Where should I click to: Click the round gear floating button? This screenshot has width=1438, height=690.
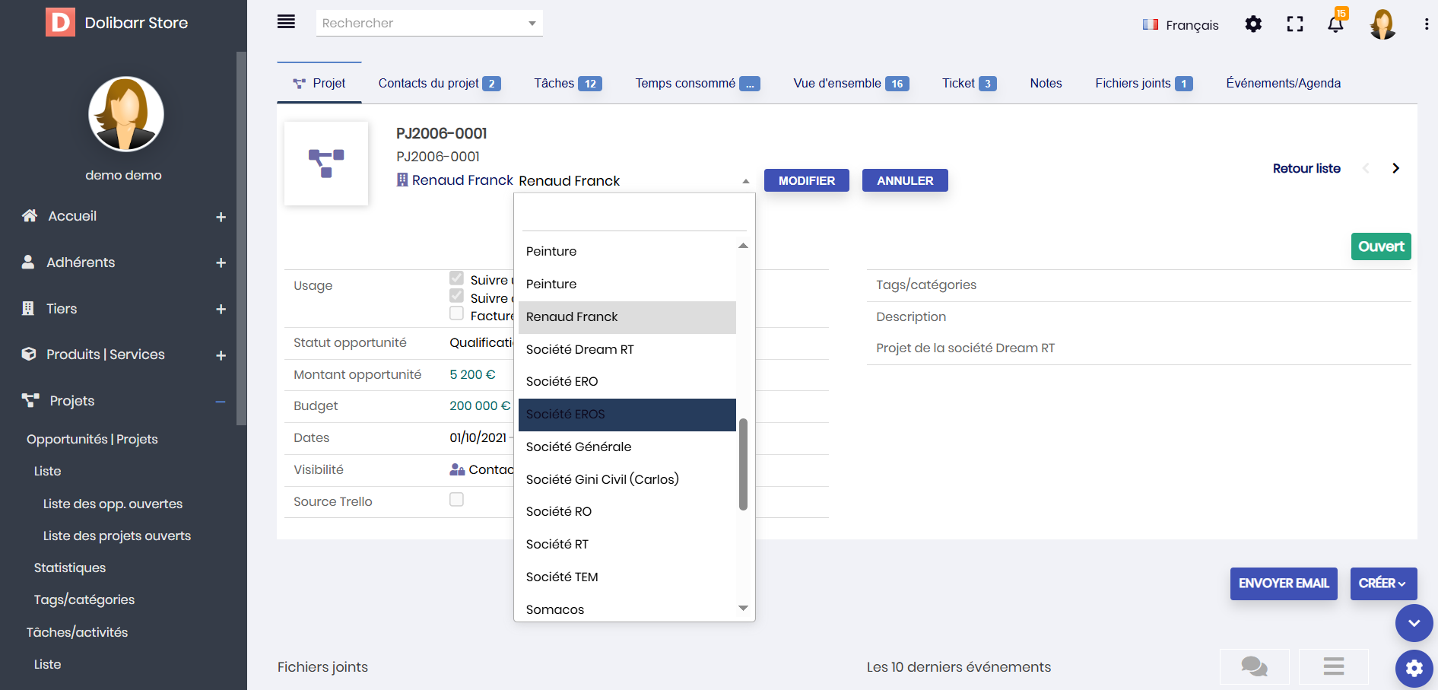click(1414, 668)
